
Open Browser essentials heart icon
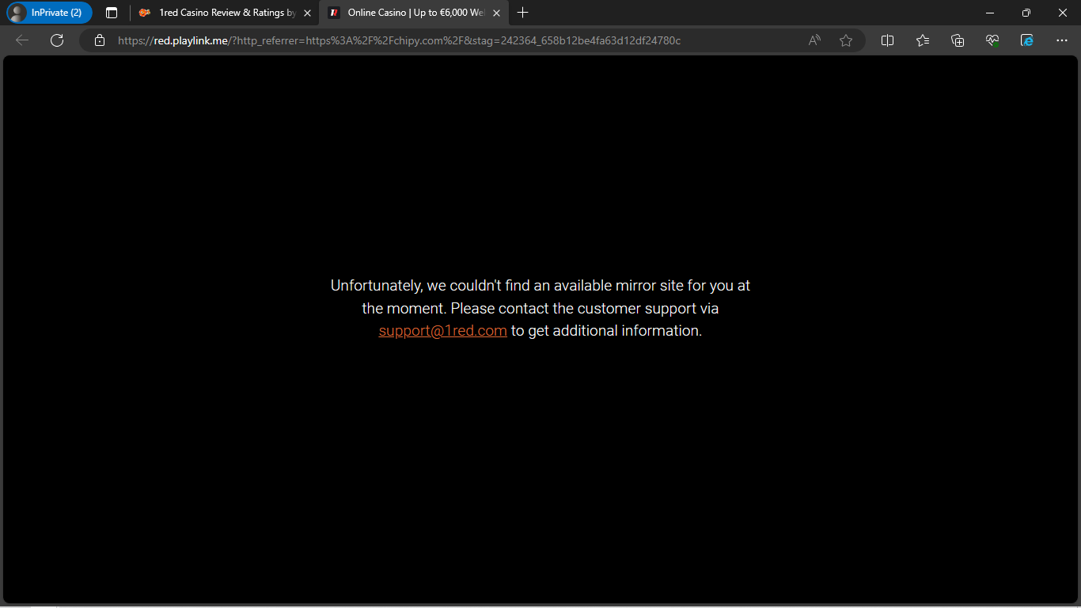click(x=992, y=40)
